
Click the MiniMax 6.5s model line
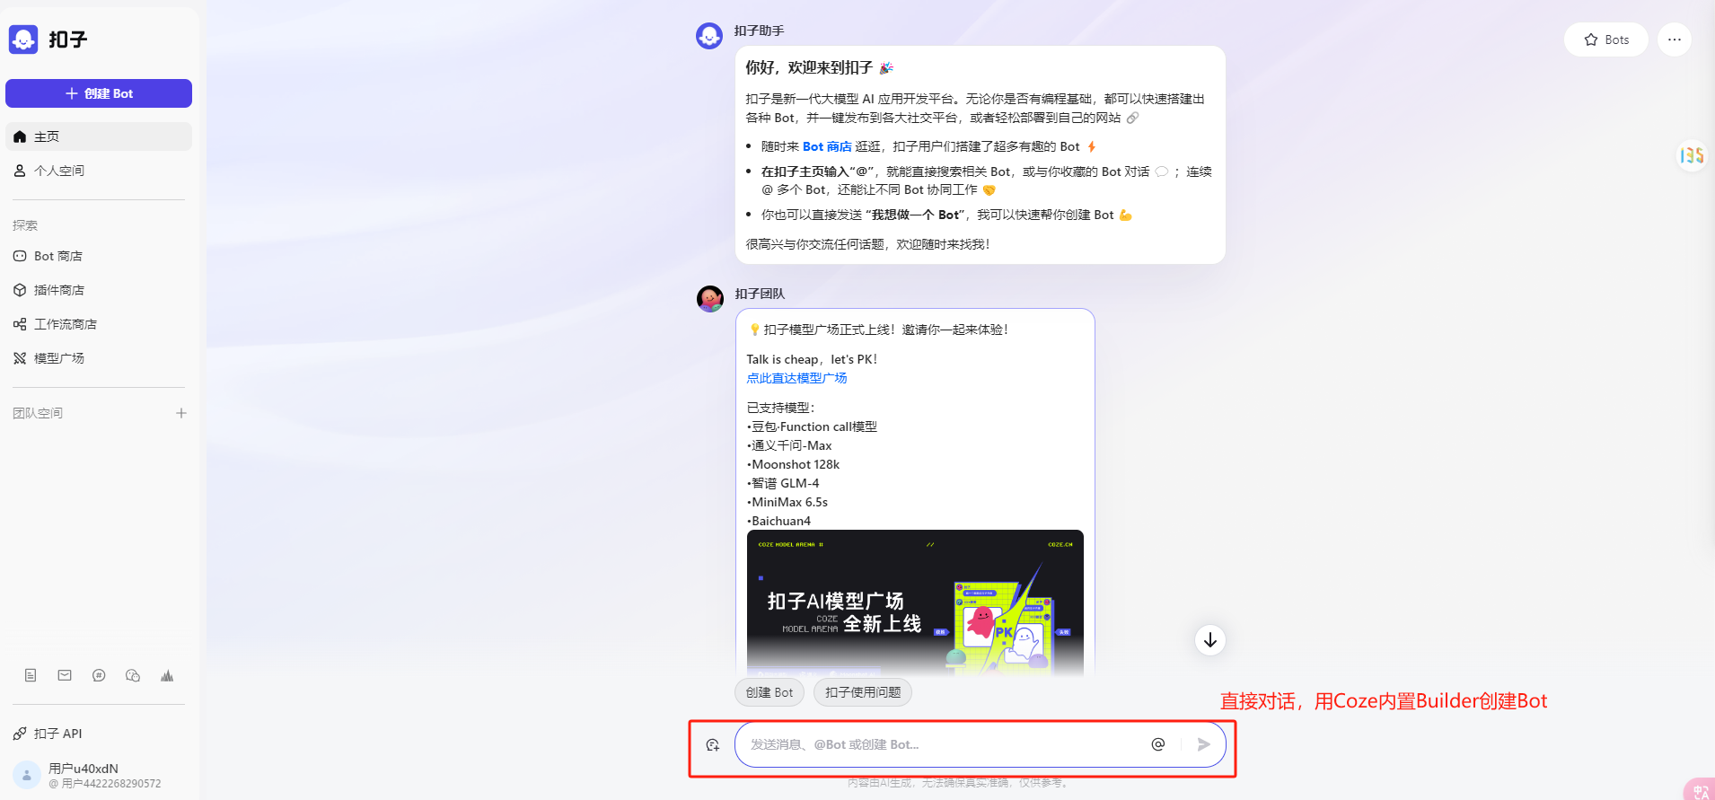click(787, 502)
